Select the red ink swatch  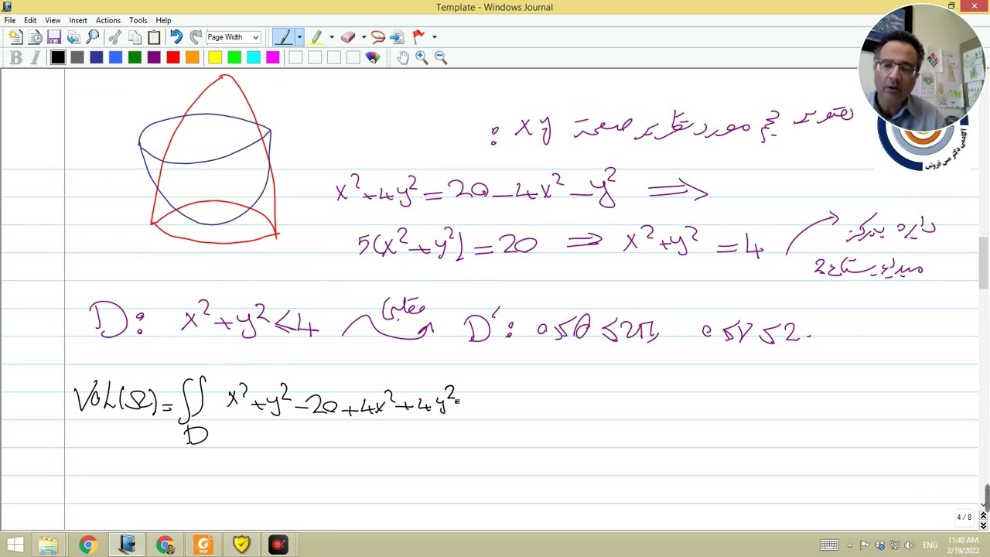tap(173, 57)
